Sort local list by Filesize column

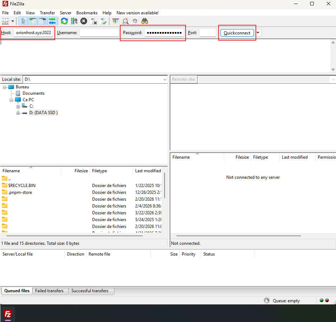click(x=75, y=171)
